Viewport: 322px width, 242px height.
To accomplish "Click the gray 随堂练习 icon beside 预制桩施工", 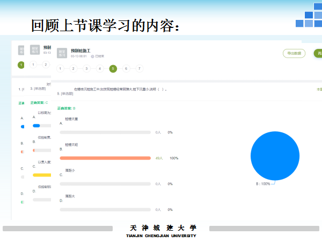I will tap(61, 52).
